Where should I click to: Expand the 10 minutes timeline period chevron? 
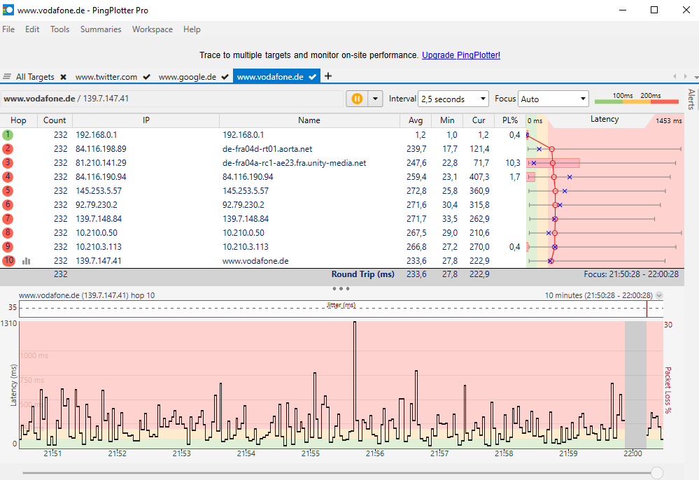tap(659, 295)
